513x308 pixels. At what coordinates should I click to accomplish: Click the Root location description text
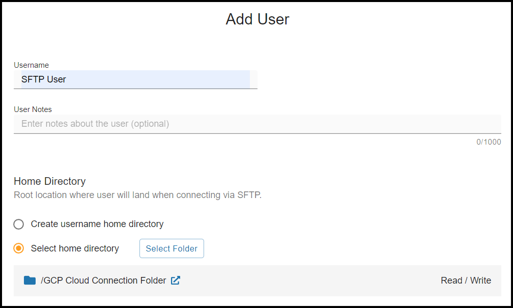pos(138,195)
